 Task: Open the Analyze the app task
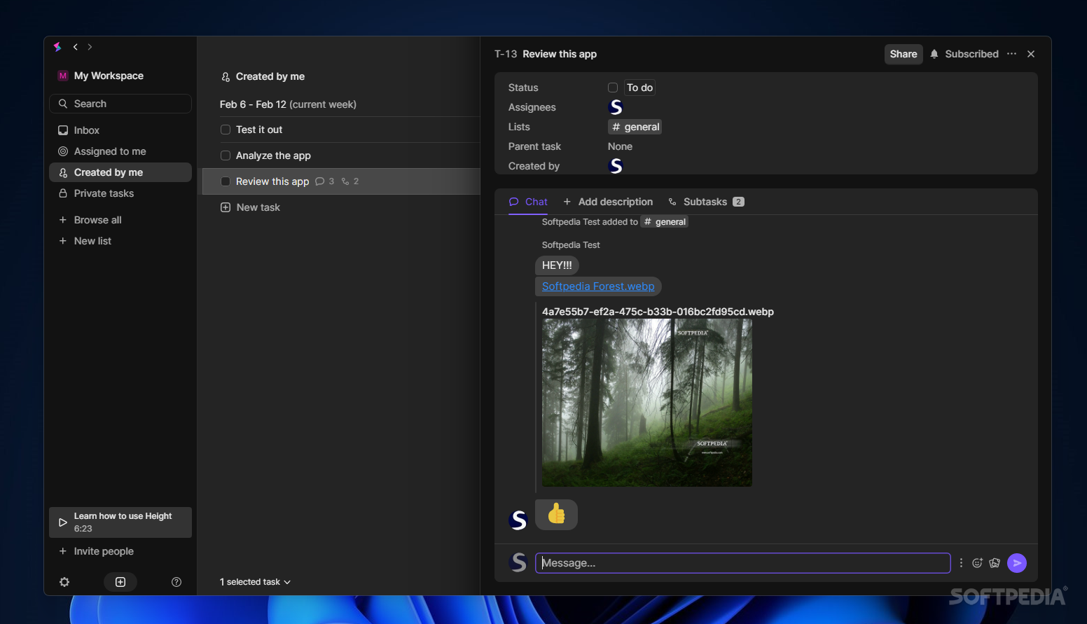click(273, 155)
